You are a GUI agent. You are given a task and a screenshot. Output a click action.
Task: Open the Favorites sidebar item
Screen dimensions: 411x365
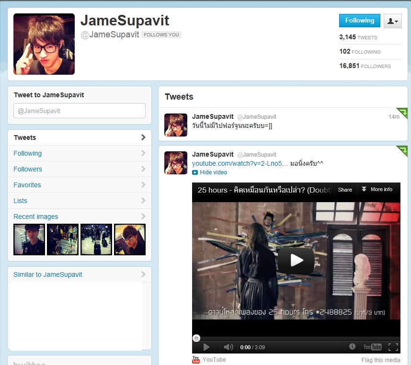[x=80, y=185]
